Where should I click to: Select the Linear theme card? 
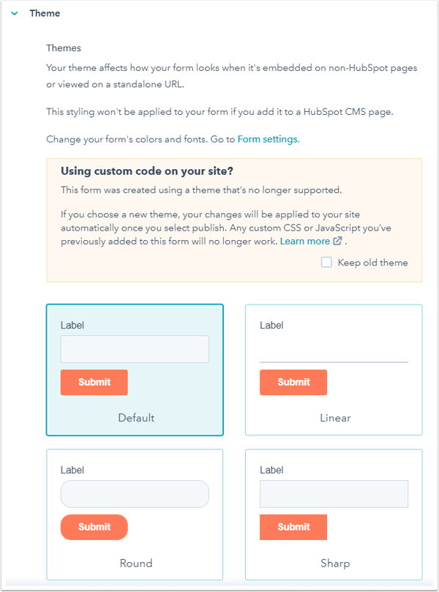pos(334,370)
